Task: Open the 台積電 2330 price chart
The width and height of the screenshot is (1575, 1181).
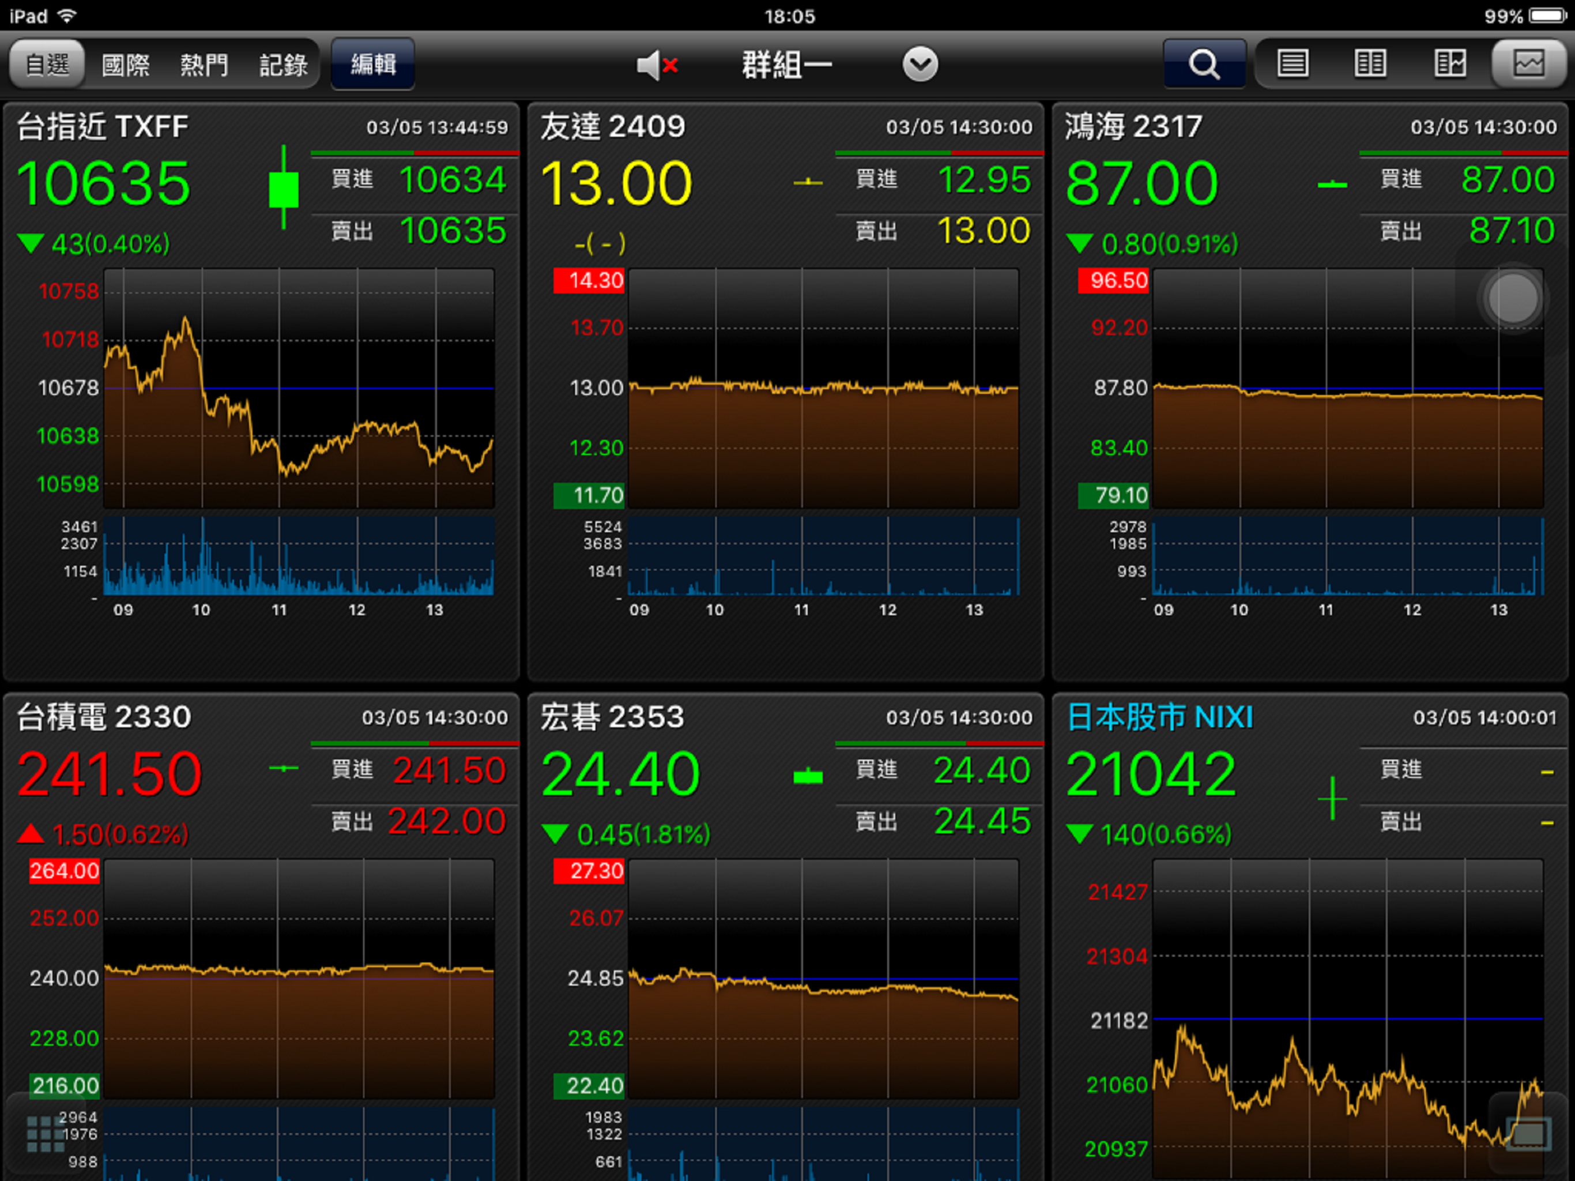Action: [x=299, y=979]
